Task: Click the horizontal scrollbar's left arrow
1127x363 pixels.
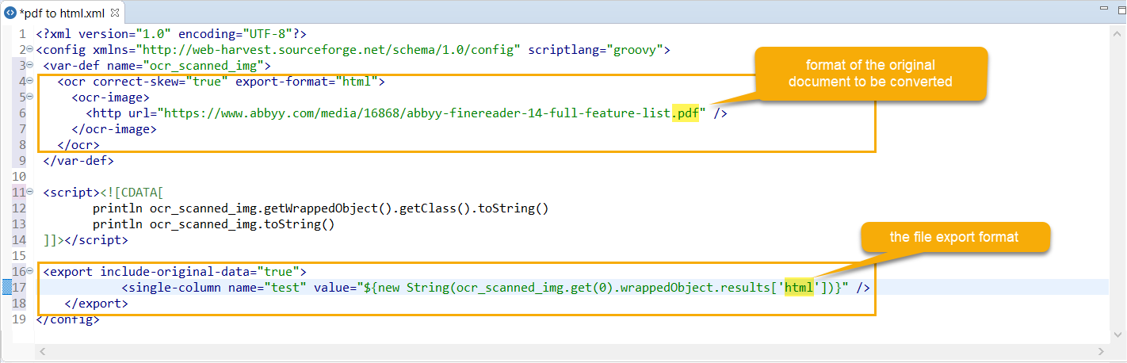Action: [43, 350]
